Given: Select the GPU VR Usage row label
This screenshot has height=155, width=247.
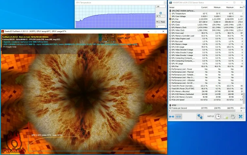Looking at the screenshot, I should 177,64.
